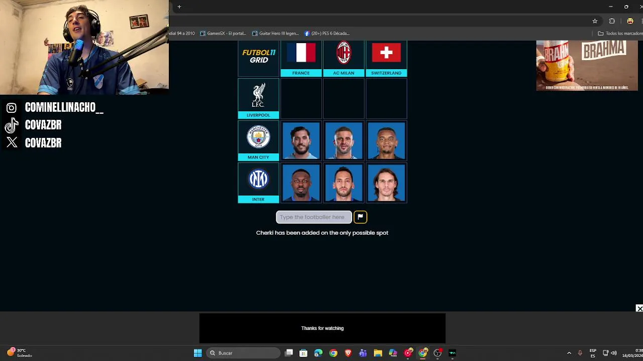Open the 'Guitar Hero III legen...' bookmark
643x361 pixels.
point(275,33)
